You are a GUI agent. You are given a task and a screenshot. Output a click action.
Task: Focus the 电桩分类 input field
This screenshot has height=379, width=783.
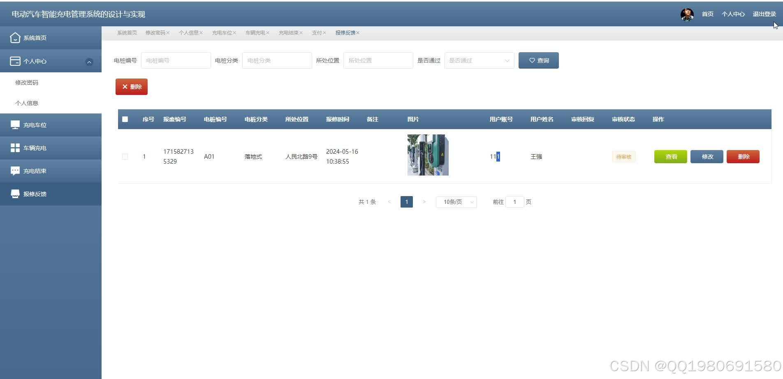(x=277, y=60)
